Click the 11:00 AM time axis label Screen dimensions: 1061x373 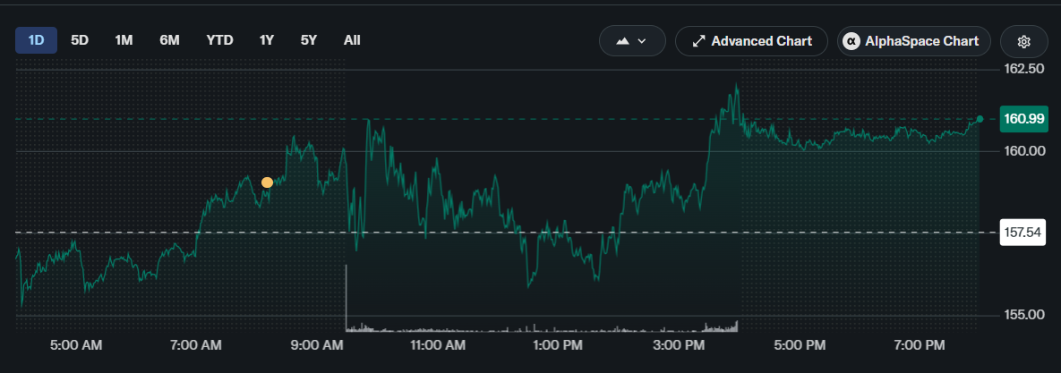[436, 345]
